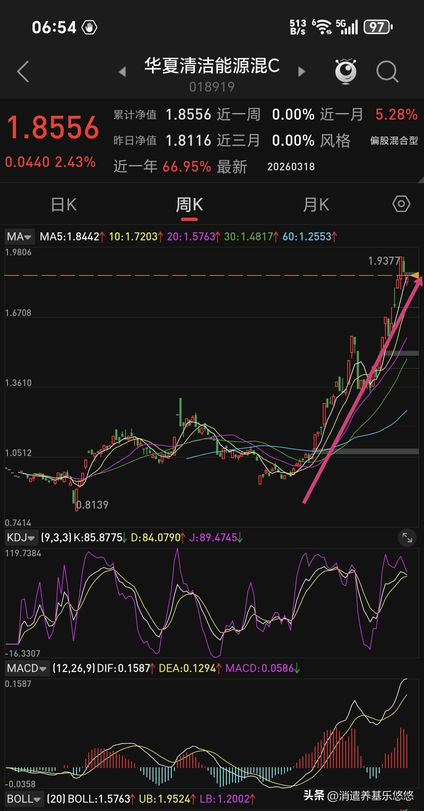Tap the status bar clock 06:54
Image resolution: width=424 pixels, height=811 pixels.
(x=54, y=27)
